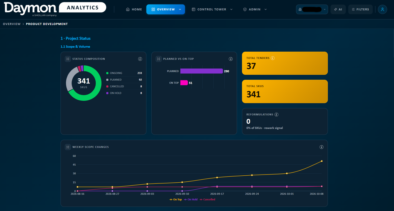
Task: Click the Reformulations card
Action: (x=285, y=121)
